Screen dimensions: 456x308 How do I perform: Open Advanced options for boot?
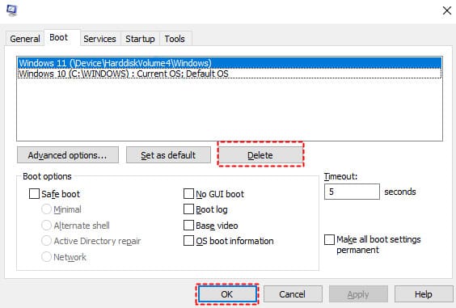[68, 155]
